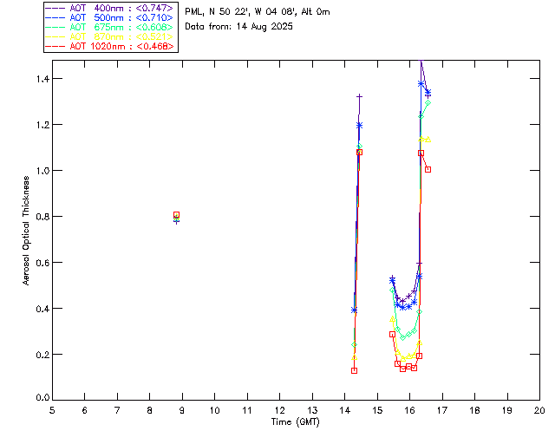This screenshot has height=444, width=555.
Task: Click the red square marker near 9 GMT
Action: (x=176, y=214)
